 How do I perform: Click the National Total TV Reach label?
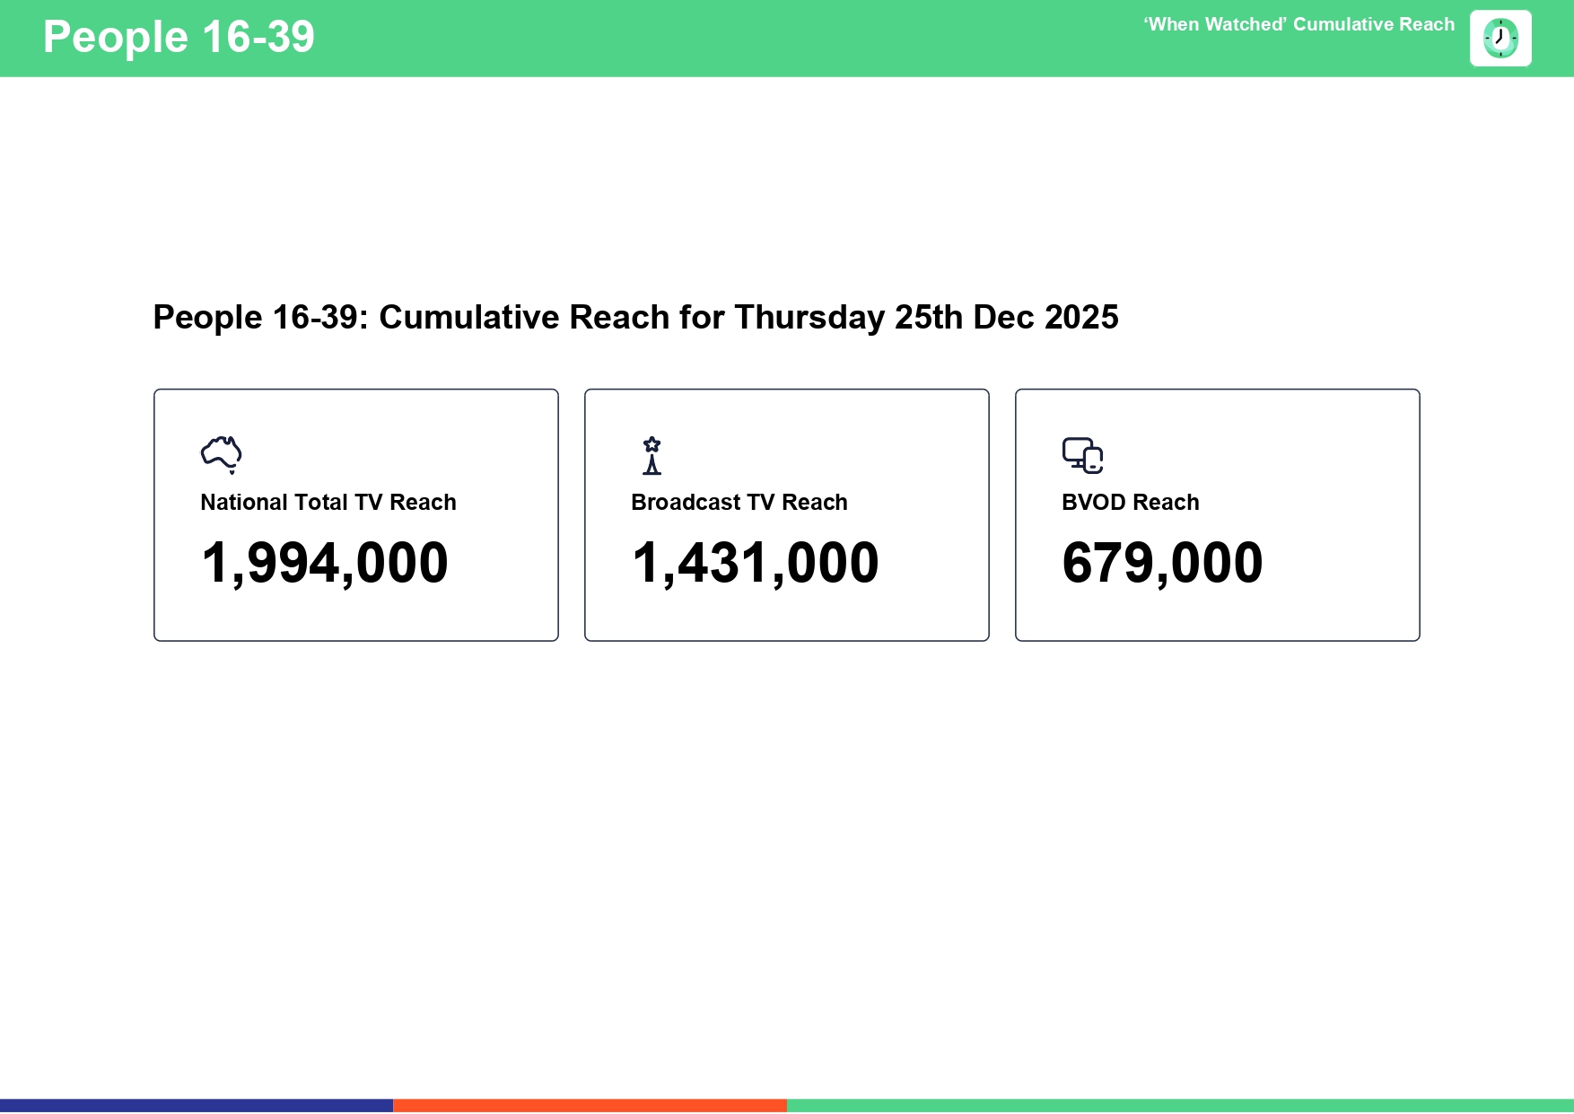tap(328, 503)
